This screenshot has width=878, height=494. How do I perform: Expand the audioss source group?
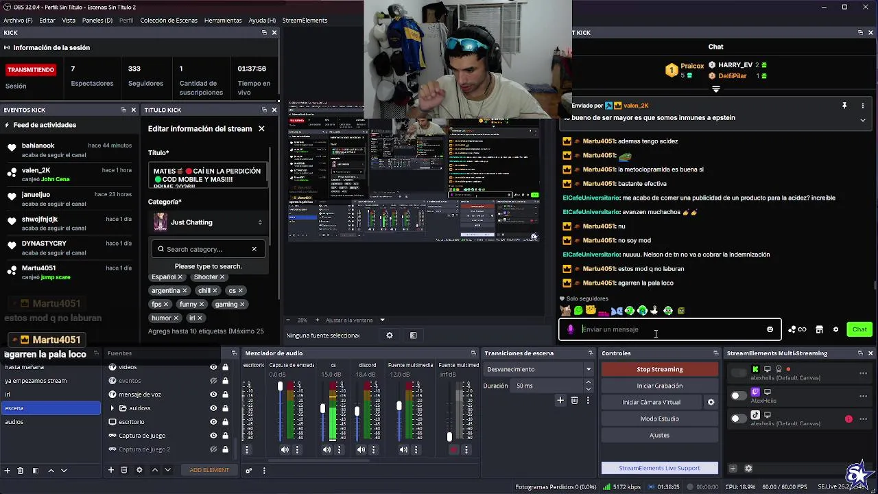[x=112, y=408]
